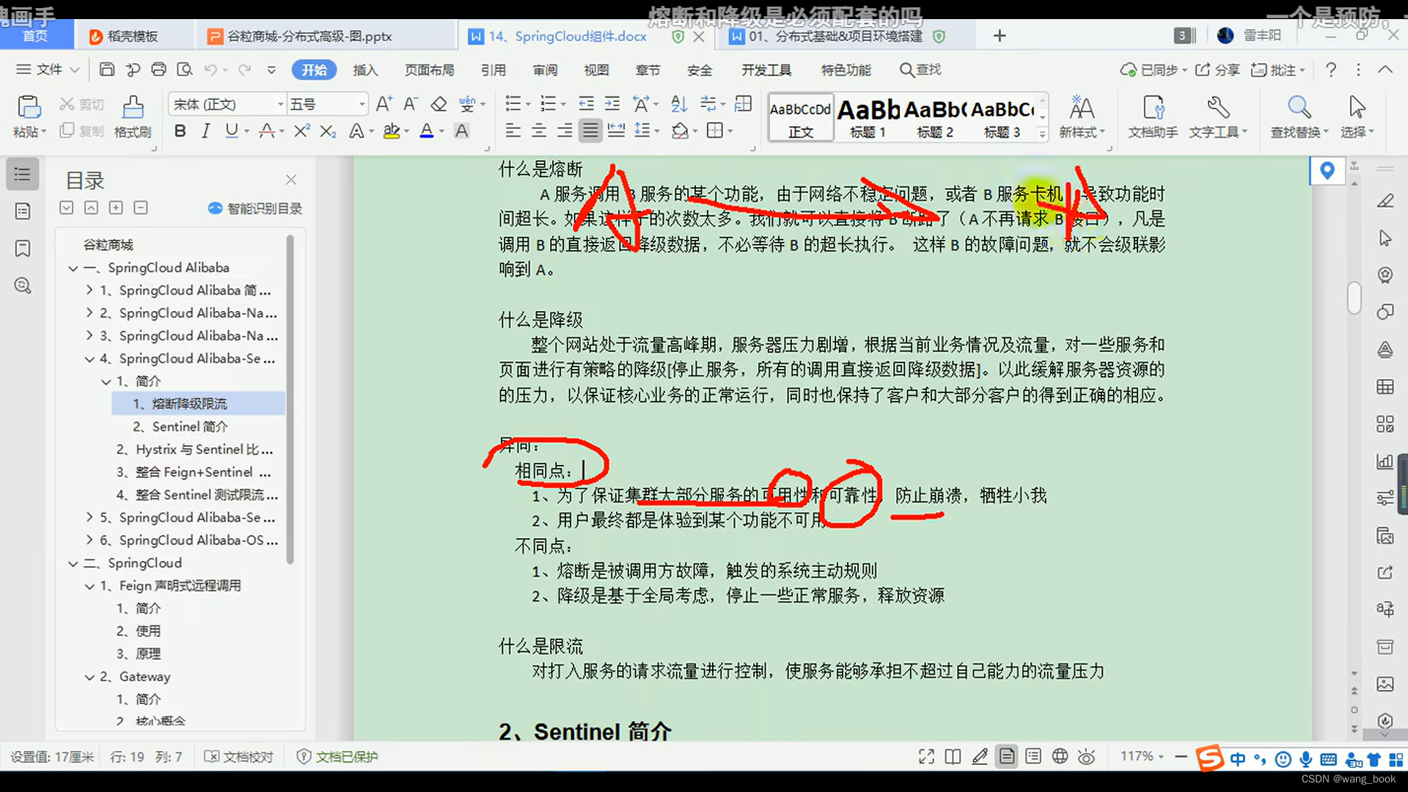Image resolution: width=1408 pixels, height=792 pixels.
Task: Apply the yellow text highlight color
Action: pos(392,131)
